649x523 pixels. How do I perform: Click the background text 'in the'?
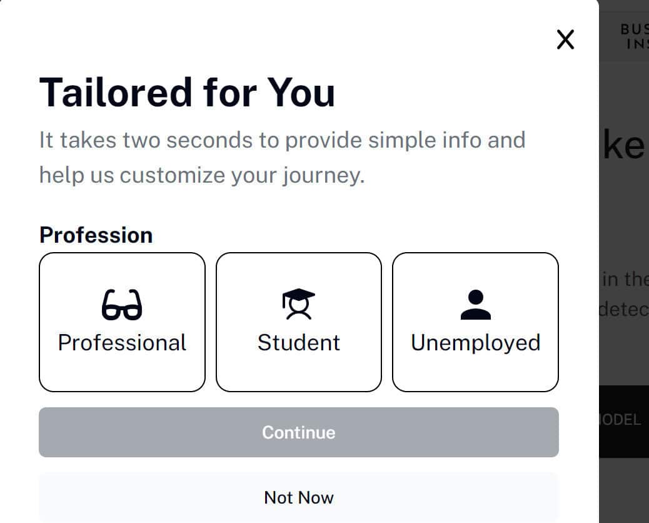(625, 278)
